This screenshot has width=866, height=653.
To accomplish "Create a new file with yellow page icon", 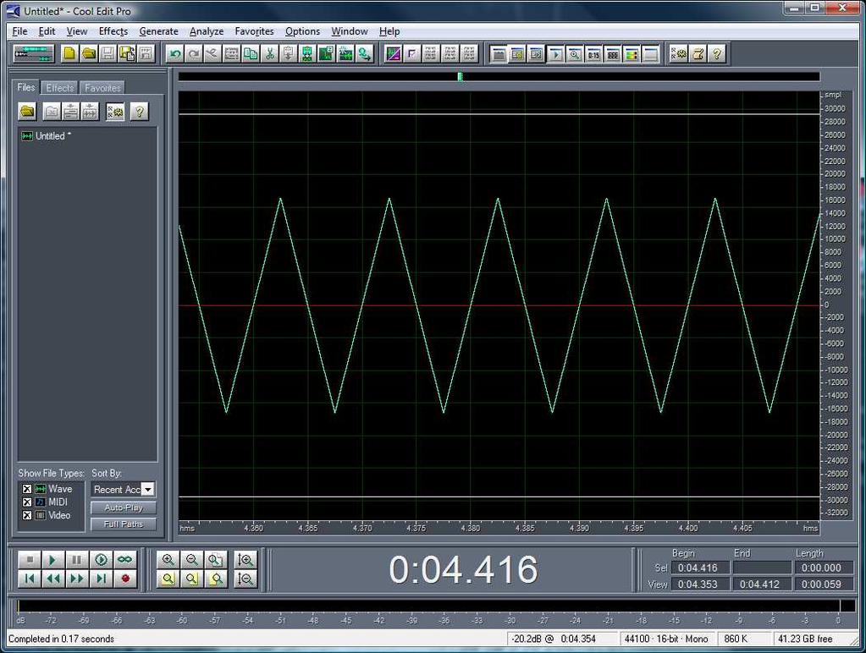I will (69, 54).
